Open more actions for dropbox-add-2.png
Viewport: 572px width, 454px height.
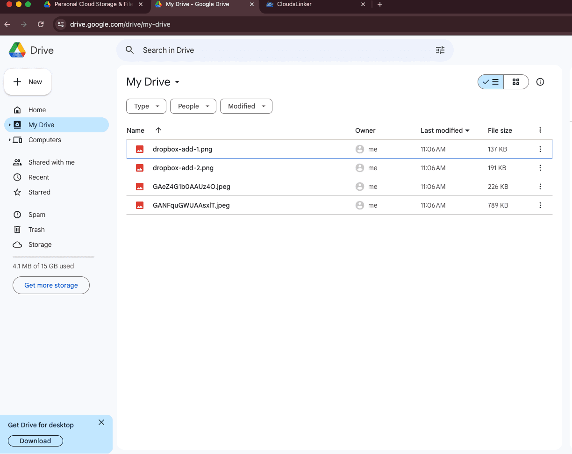540,168
